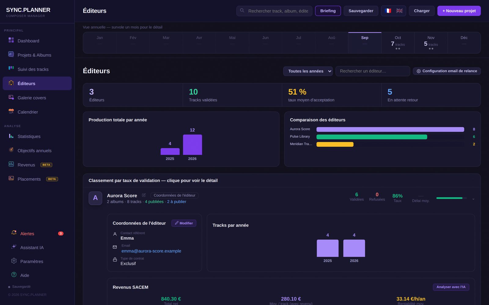Viewport: 489px width, 305px height.
Task: Collapse the Aurora Score row chevron
Action: pos(473,199)
